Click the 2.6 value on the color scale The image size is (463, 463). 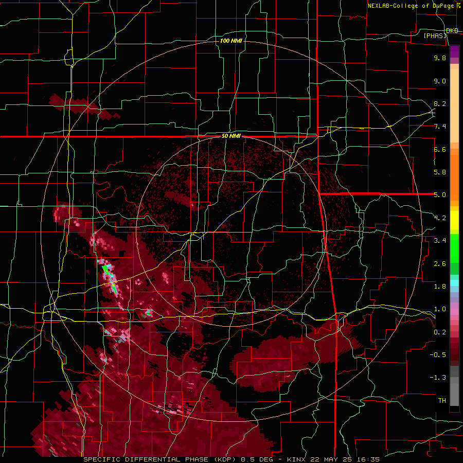point(440,264)
